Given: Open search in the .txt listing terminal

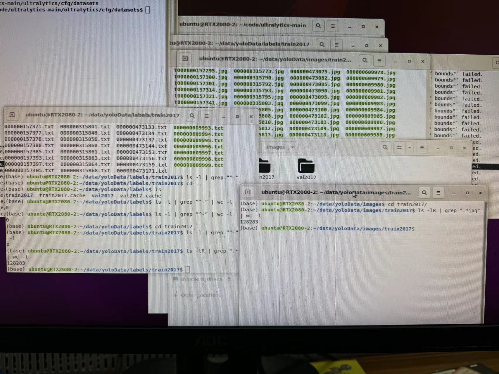Looking at the screenshot, I should click(192, 116).
